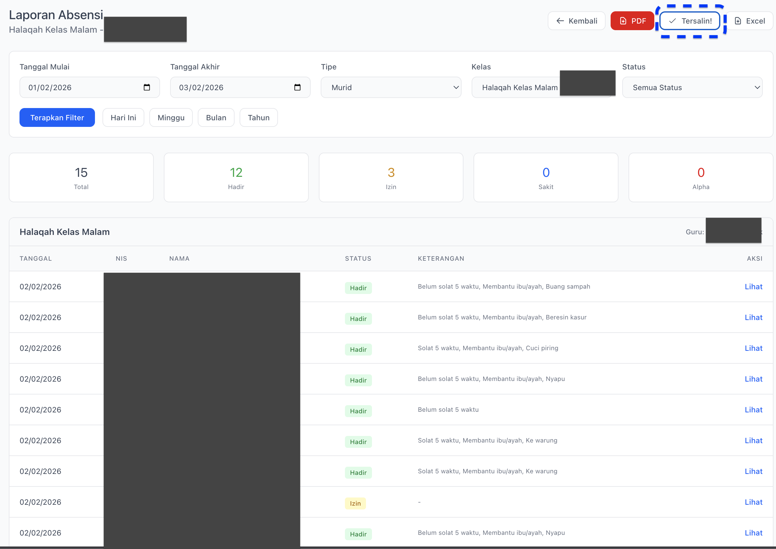Open Lihat for the Izin status row
Image resolution: width=776 pixels, height=549 pixels.
click(x=753, y=502)
